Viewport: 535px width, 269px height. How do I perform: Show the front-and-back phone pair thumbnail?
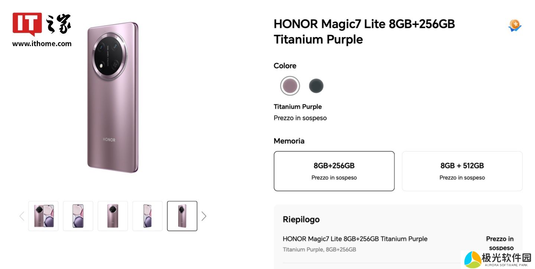pyautogui.click(x=43, y=216)
